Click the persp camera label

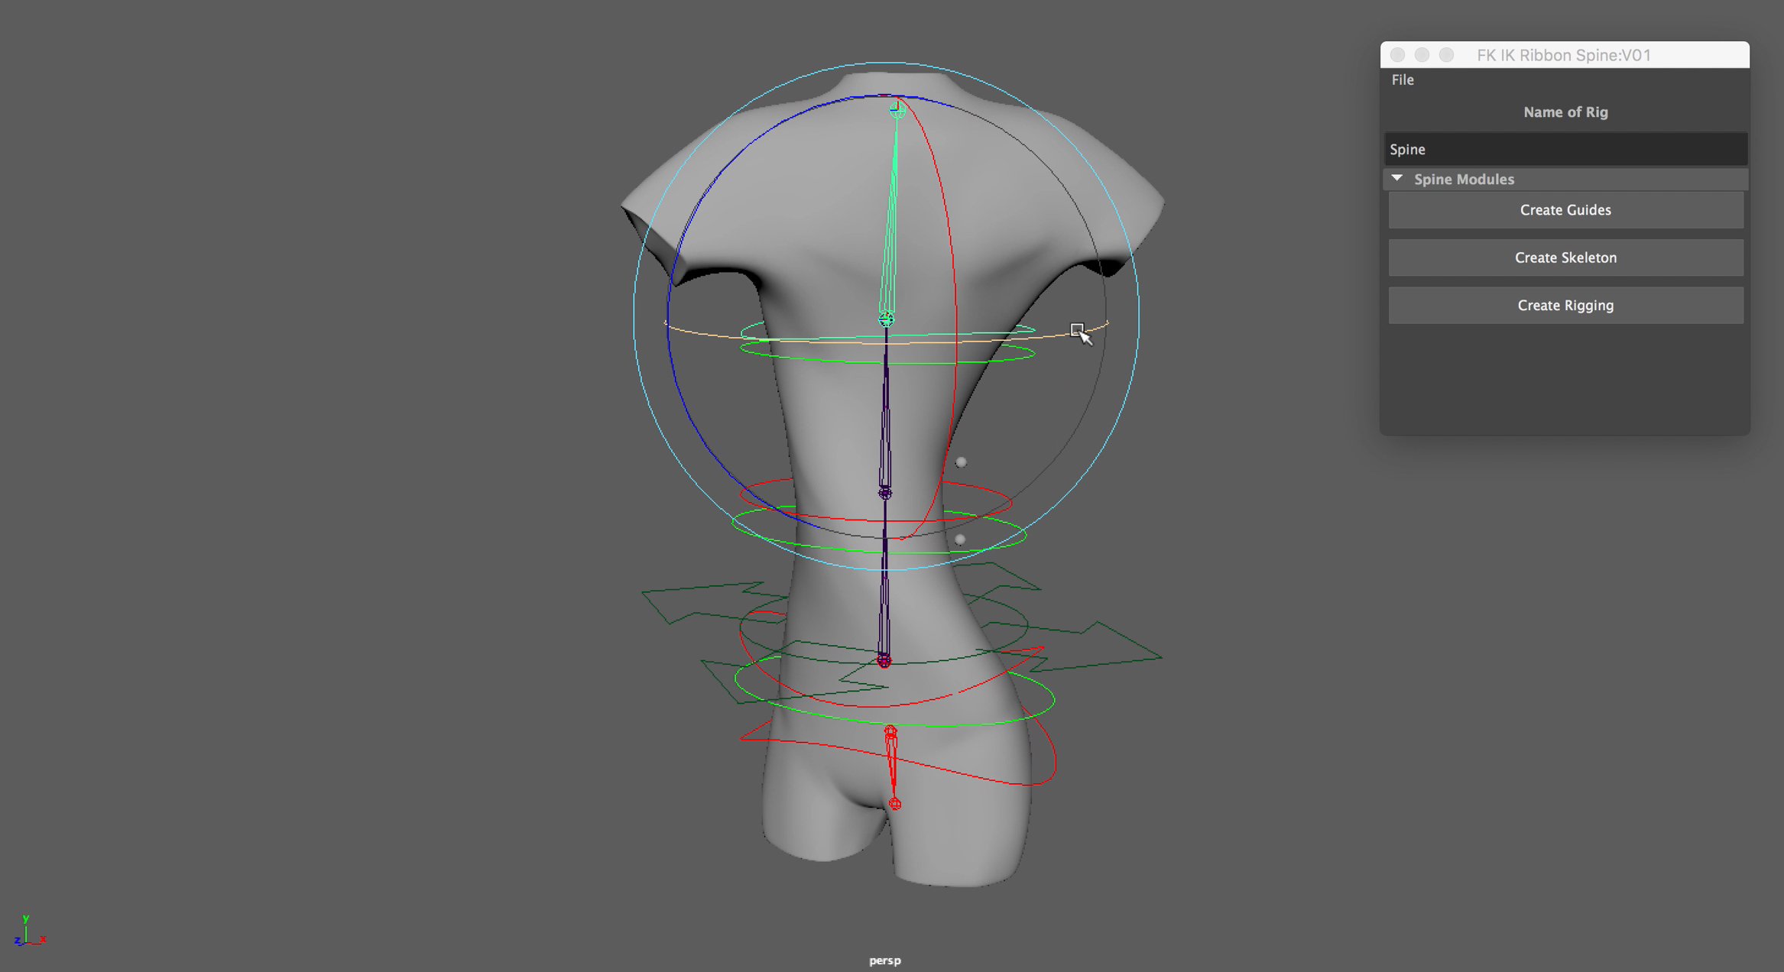click(884, 961)
